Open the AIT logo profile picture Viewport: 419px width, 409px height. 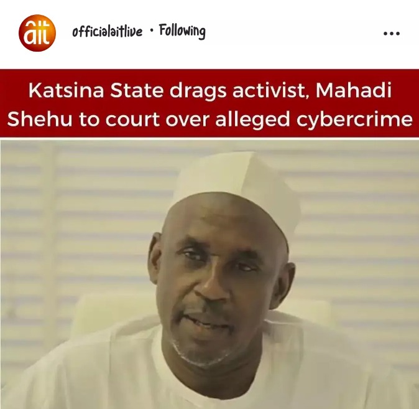tap(37, 32)
